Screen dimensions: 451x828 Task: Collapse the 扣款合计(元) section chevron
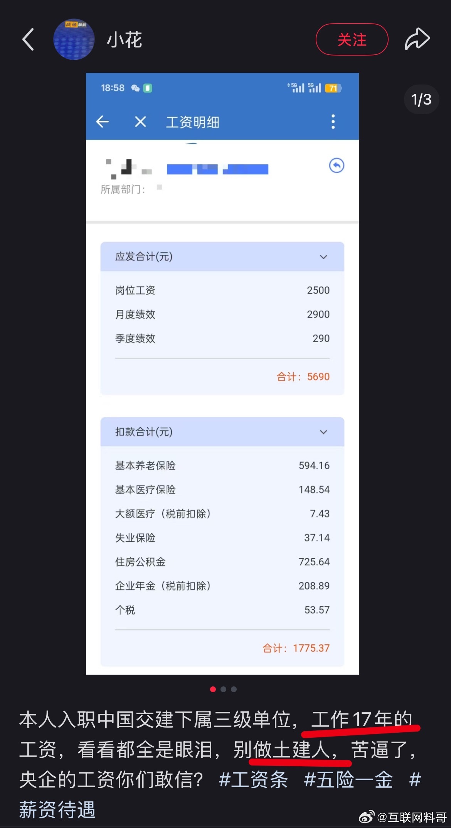(x=323, y=432)
